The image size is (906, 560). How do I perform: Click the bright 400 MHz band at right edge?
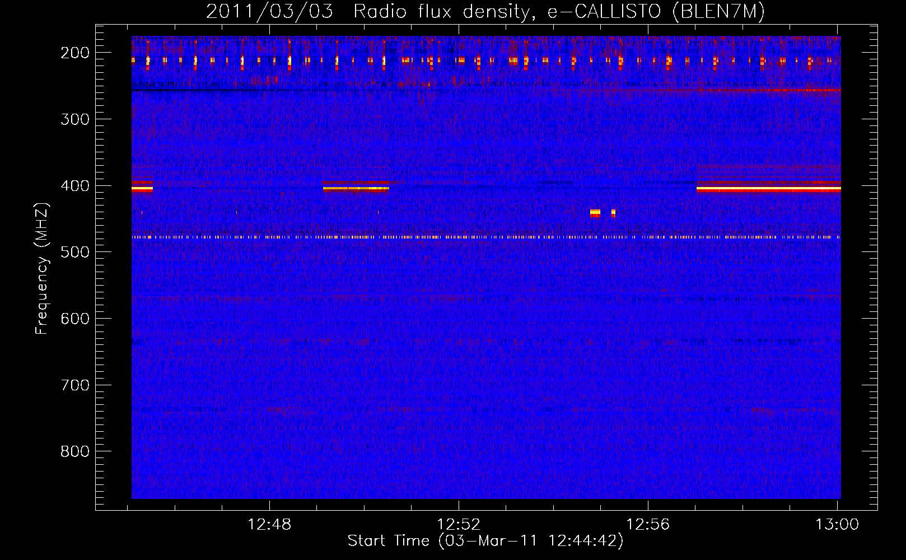(x=768, y=189)
